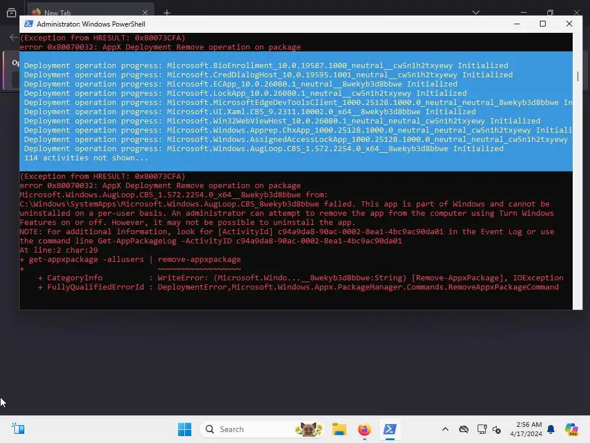Open the browser's list all tabs dropdown
590x443 pixels.
475,13
